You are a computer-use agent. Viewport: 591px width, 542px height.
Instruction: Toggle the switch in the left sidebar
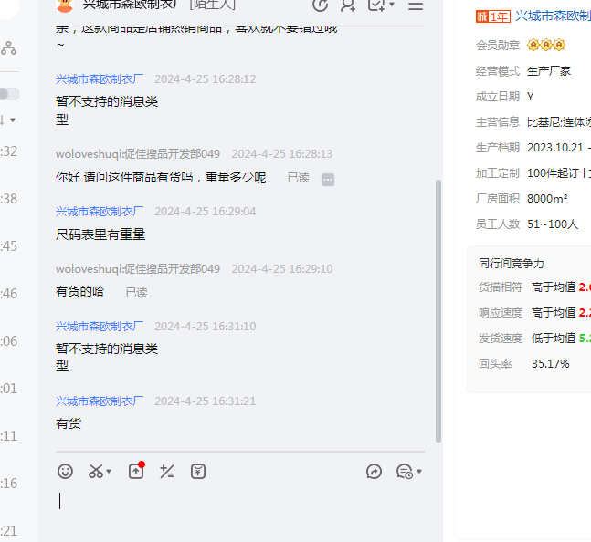click(8, 94)
